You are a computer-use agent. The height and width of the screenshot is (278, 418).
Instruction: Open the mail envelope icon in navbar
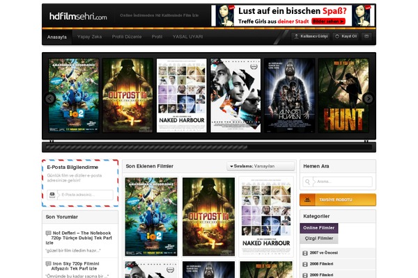click(x=366, y=36)
